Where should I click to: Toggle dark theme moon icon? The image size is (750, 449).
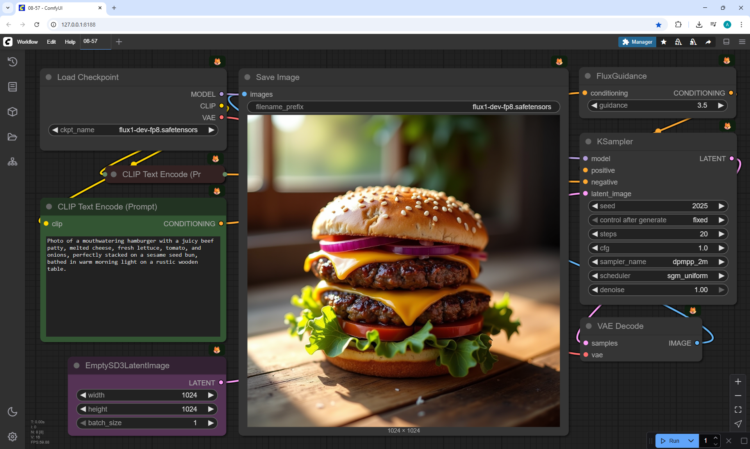click(12, 412)
